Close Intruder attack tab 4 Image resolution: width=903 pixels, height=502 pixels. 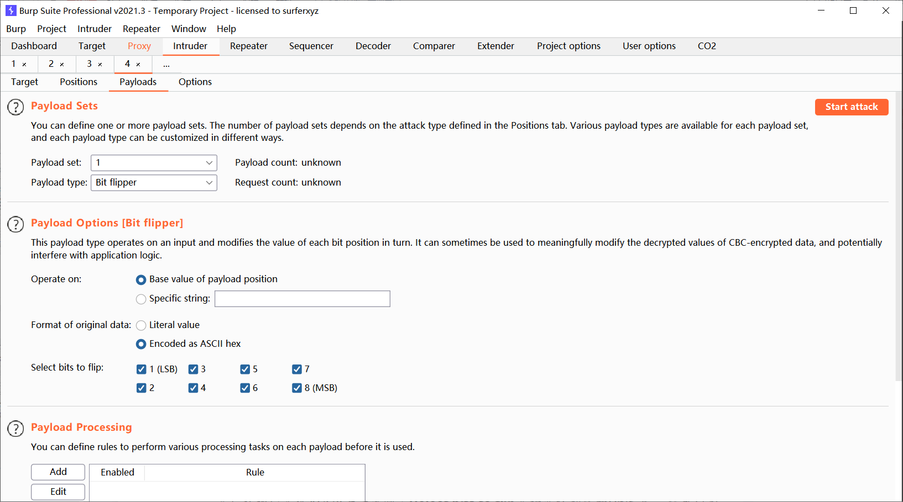138,65
